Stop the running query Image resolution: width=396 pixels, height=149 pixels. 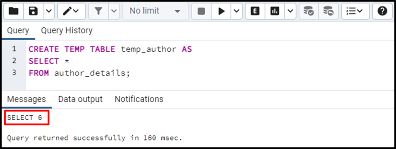201,11
